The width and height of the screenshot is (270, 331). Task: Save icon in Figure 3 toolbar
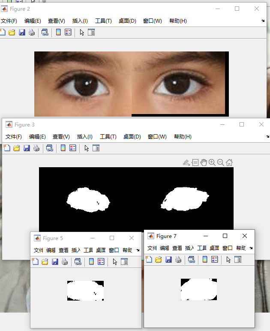(27, 148)
